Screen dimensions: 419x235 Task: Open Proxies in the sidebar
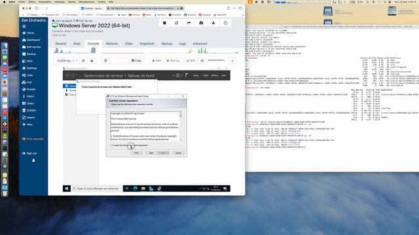pos(29,89)
